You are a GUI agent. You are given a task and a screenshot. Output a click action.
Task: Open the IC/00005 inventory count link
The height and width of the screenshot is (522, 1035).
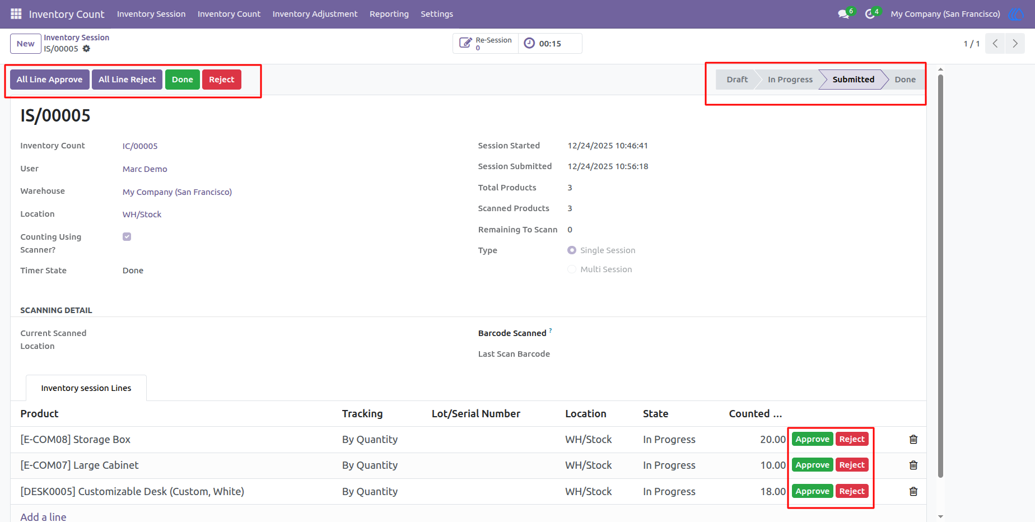[x=140, y=146]
